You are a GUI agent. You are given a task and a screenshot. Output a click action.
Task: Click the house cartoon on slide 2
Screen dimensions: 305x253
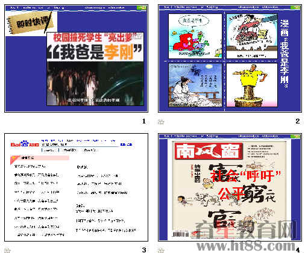pyautogui.click(x=252, y=36)
